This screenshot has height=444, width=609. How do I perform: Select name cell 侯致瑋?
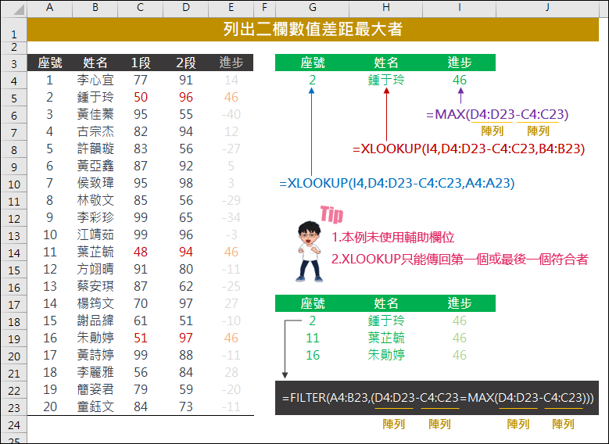[x=95, y=183]
